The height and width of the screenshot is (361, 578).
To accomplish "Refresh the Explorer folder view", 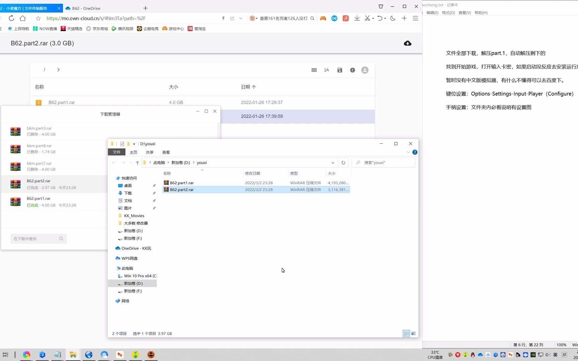I will coord(343,163).
